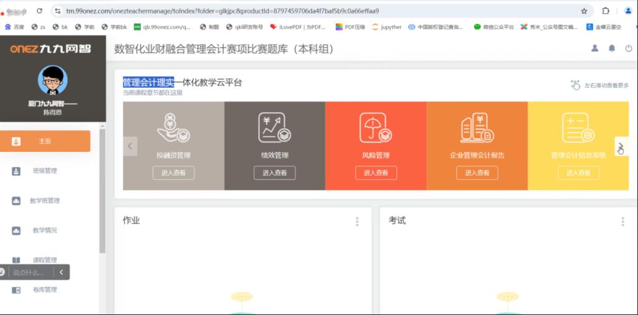Open the user profile icon in header
This screenshot has width=638, height=315.
[594, 49]
